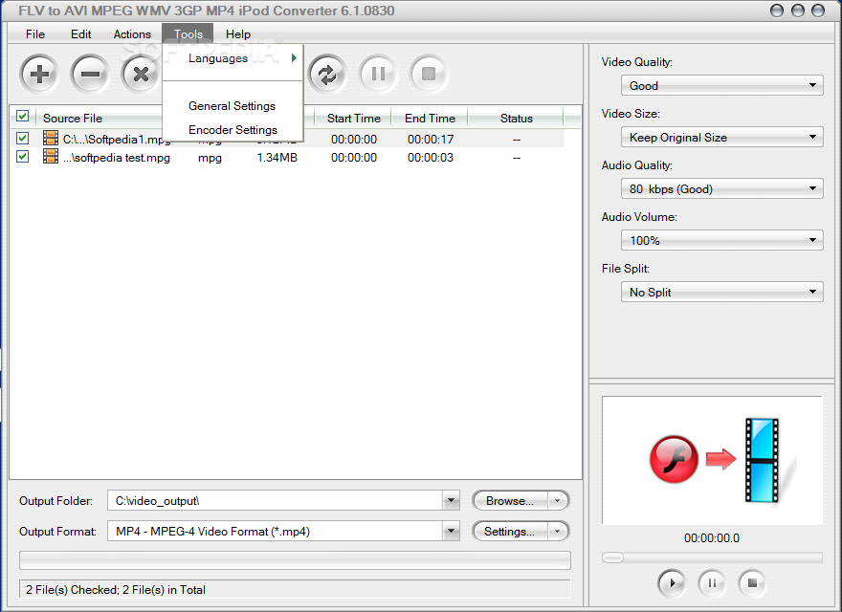Open the Settings button's arrow menu
The width and height of the screenshot is (842, 612).
[558, 532]
